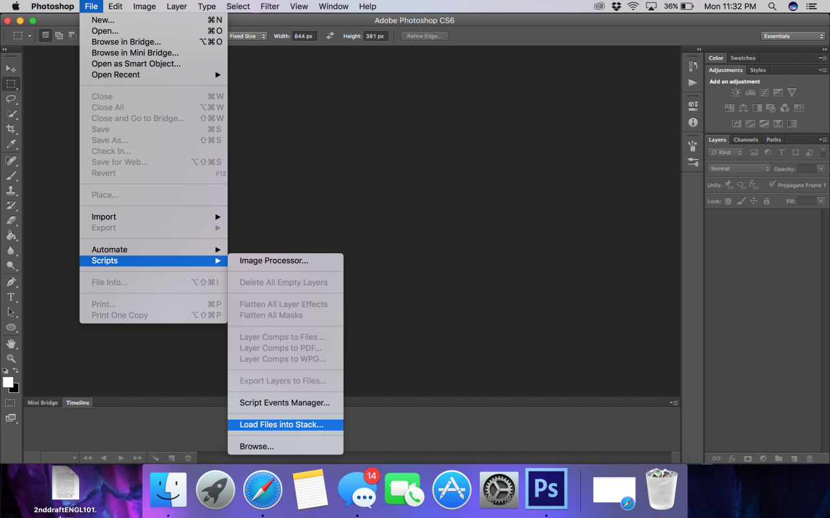The width and height of the screenshot is (830, 518).
Task: Enable Lock transparent pixels
Action: 728,201
